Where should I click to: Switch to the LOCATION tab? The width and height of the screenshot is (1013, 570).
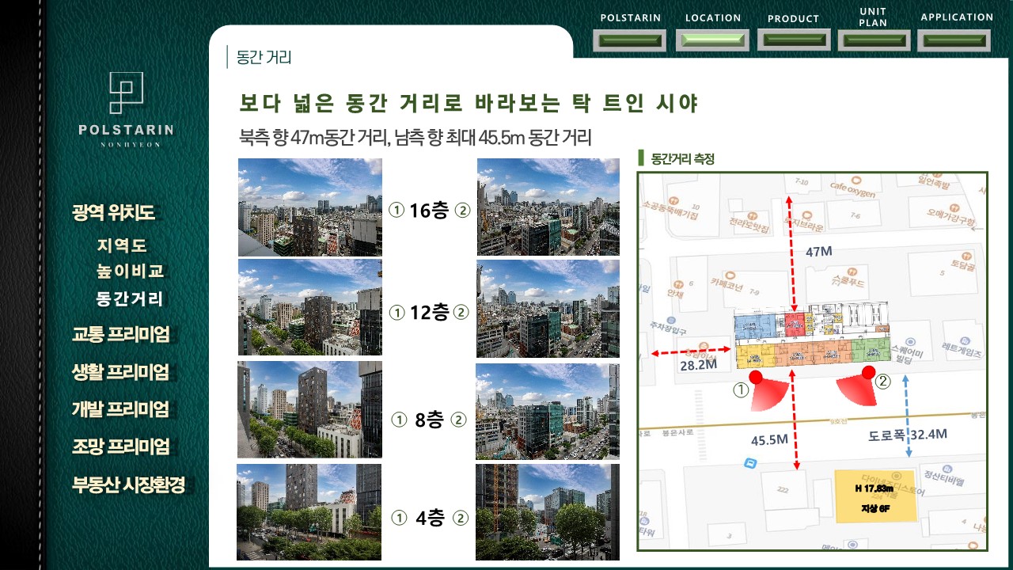[x=712, y=40]
